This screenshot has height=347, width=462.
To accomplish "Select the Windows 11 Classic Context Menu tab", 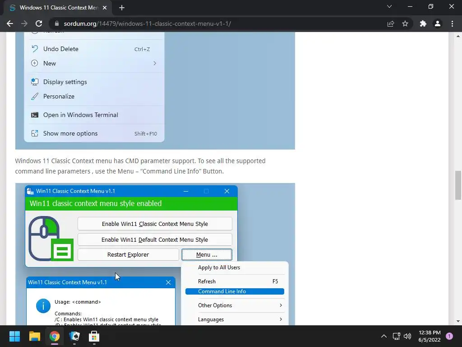I will coord(58,8).
